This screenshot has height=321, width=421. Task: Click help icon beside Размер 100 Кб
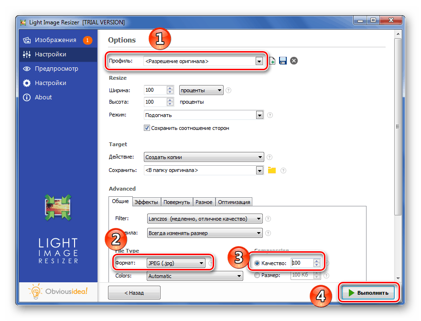(326, 275)
